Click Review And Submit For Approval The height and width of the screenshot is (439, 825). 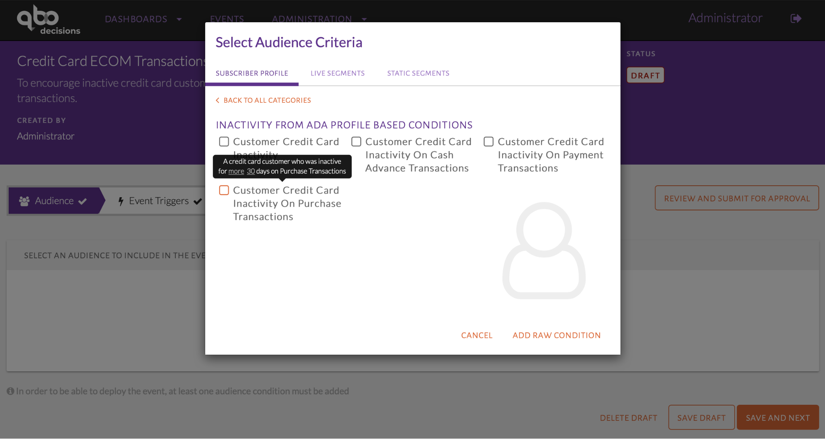tap(737, 198)
